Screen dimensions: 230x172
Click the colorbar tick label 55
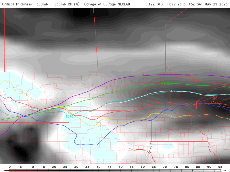point(132,167)
